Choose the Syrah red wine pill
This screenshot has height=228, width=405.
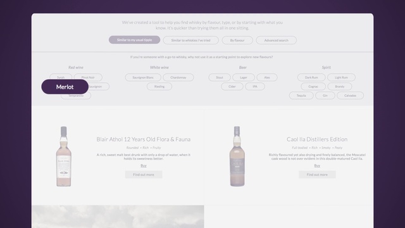pyautogui.click(x=61, y=77)
